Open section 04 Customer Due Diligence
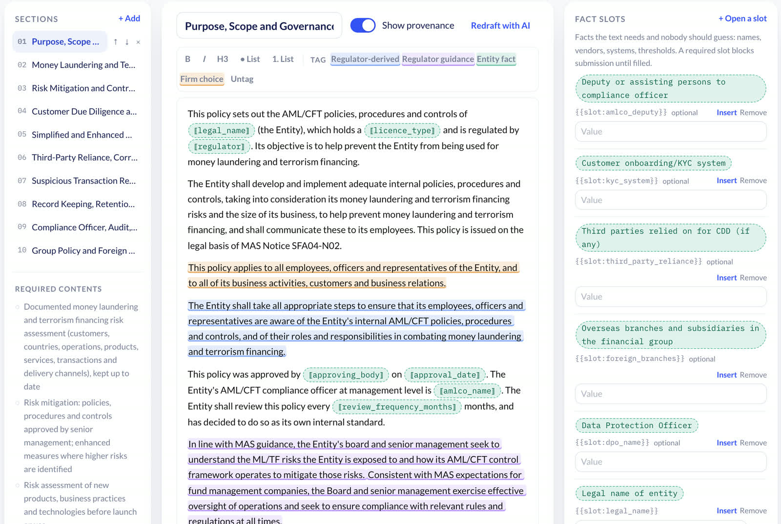Image resolution: width=781 pixels, height=524 pixels. (x=78, y=111)
